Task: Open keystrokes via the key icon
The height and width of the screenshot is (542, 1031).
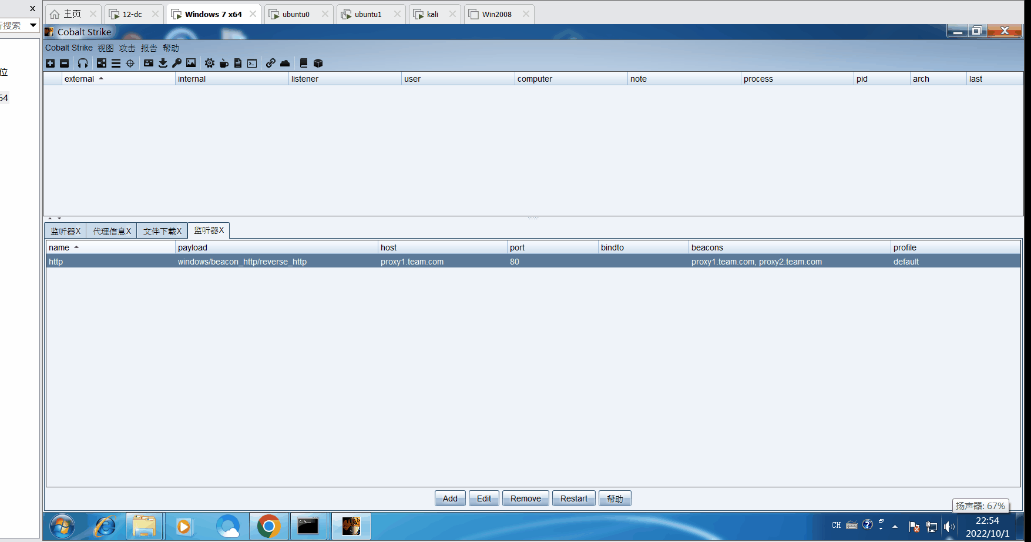Action: [x=177, y=63]
